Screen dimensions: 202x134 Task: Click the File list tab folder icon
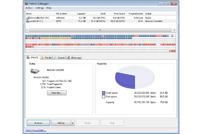[42, 57]
